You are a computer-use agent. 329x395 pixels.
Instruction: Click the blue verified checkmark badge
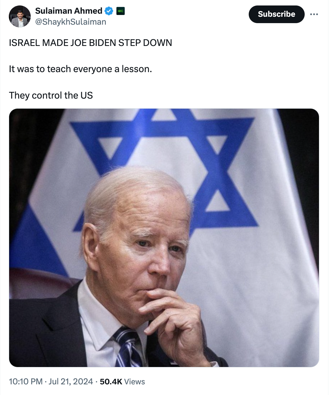pyautogui.click(x=109, y=11)
